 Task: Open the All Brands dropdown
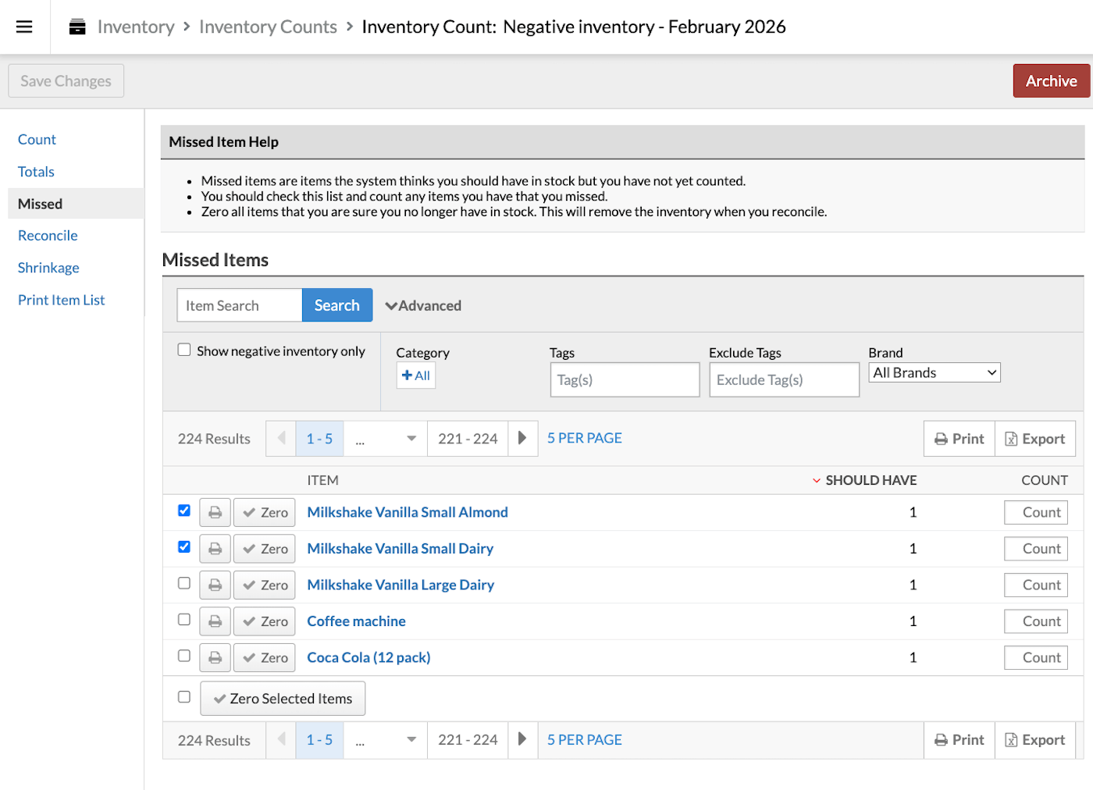click(934, 372)
